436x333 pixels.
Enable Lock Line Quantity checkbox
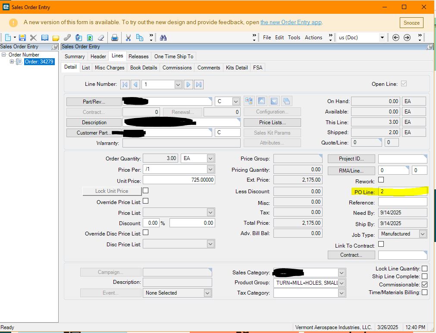click(425, 268)
